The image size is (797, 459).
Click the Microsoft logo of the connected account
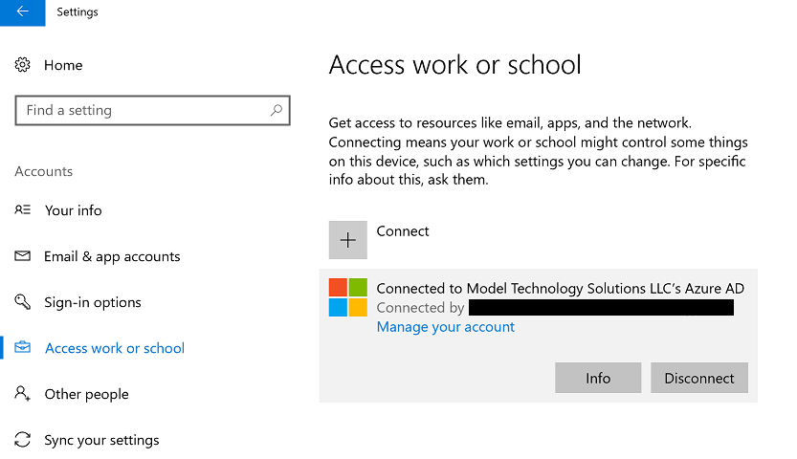tap(347, 297)
